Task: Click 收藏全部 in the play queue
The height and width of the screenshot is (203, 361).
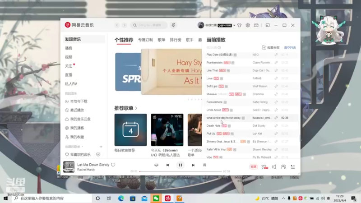Action: pos(271,48)
